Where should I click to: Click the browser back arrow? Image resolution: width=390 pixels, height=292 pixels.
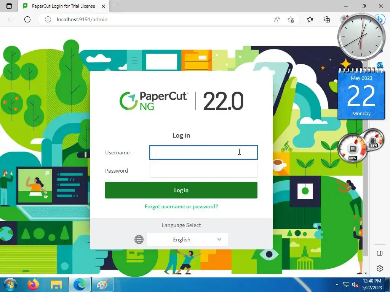pos(10,19)
